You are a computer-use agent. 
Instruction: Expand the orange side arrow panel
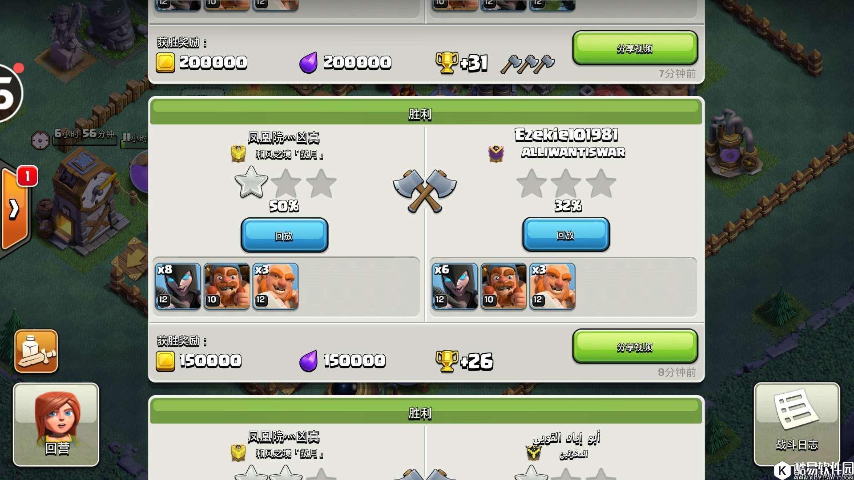15,209
